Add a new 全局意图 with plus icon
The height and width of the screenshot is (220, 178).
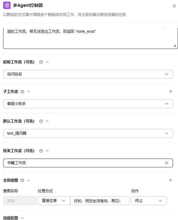pos(171,180)
